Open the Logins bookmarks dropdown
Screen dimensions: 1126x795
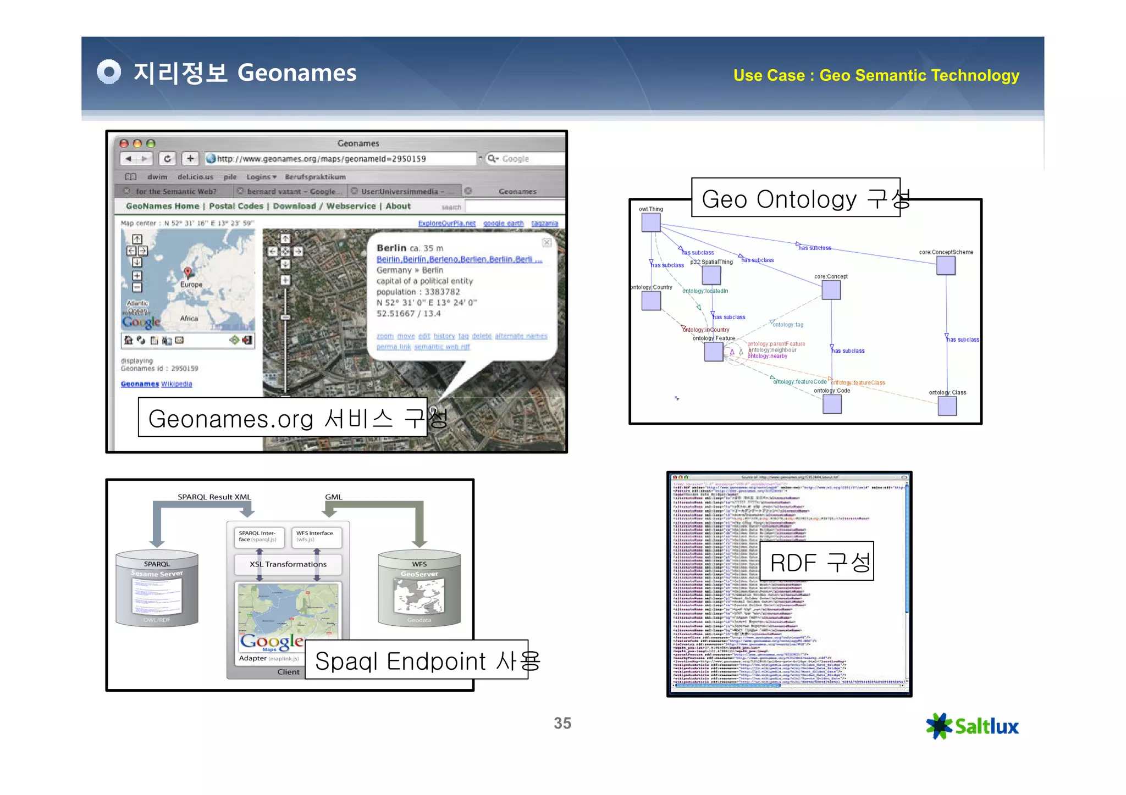click(x=262, y=177)
